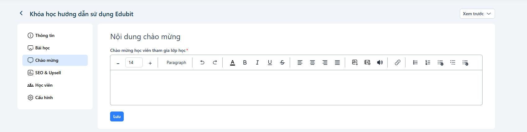Insert a hyperlink using the link icon
Image resolution: width=527 pixels, height=132 pixels.
click(397, 62)
